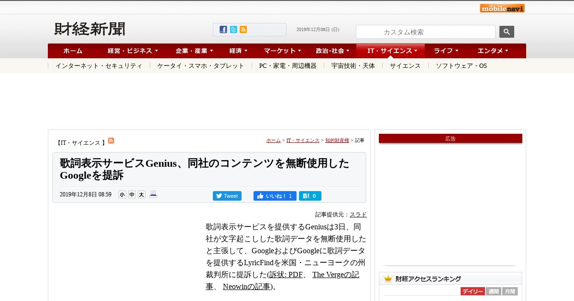Click the 財経新聞 site logo
The width and height of the screenshot is (574, 301).
[90, 29]
